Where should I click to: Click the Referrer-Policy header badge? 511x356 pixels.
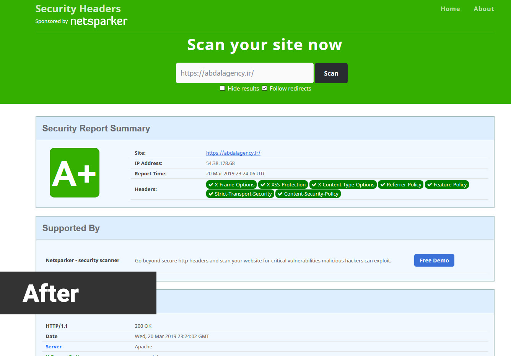(401, 184)
